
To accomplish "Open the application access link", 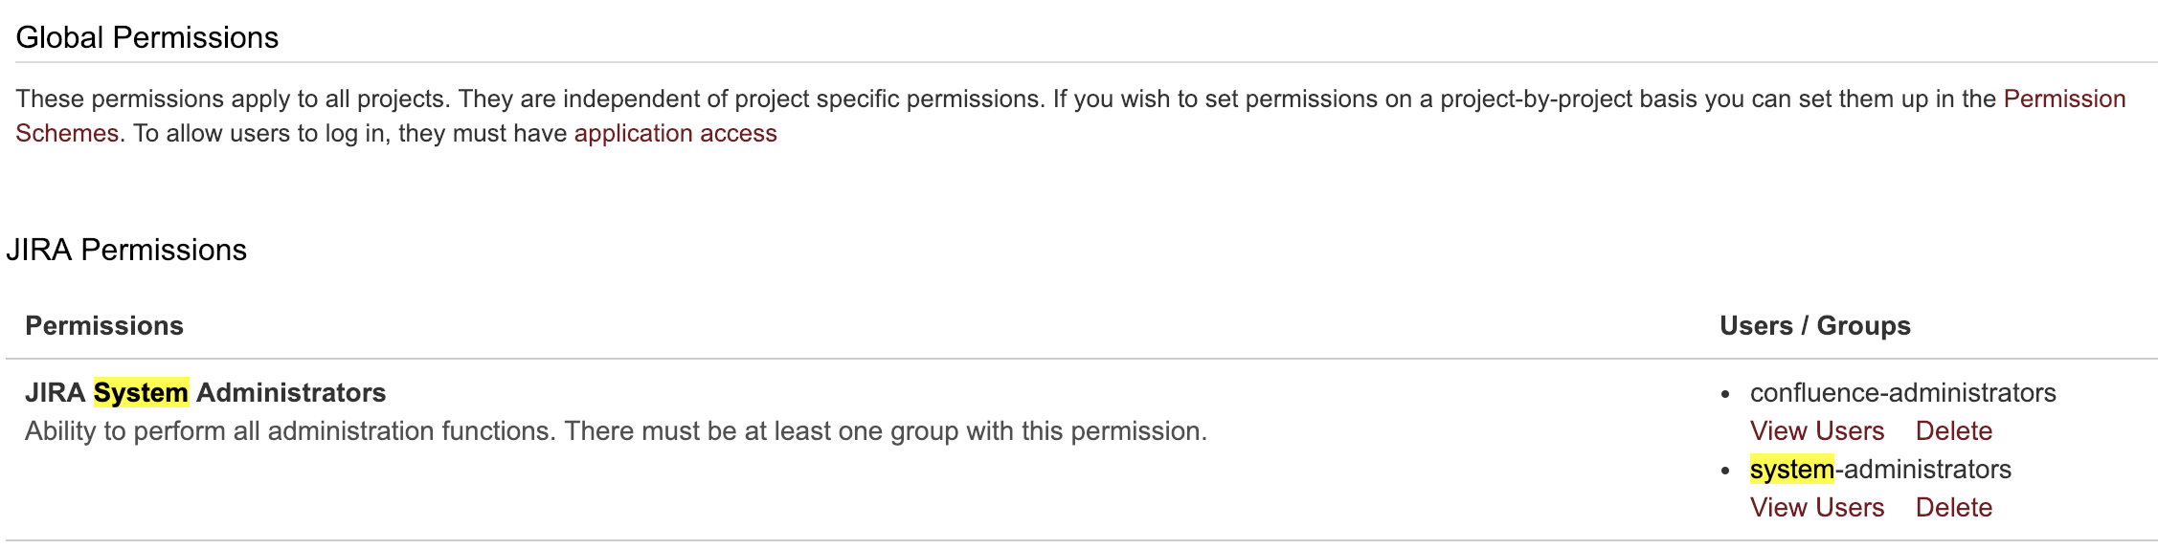I will 675,134.
